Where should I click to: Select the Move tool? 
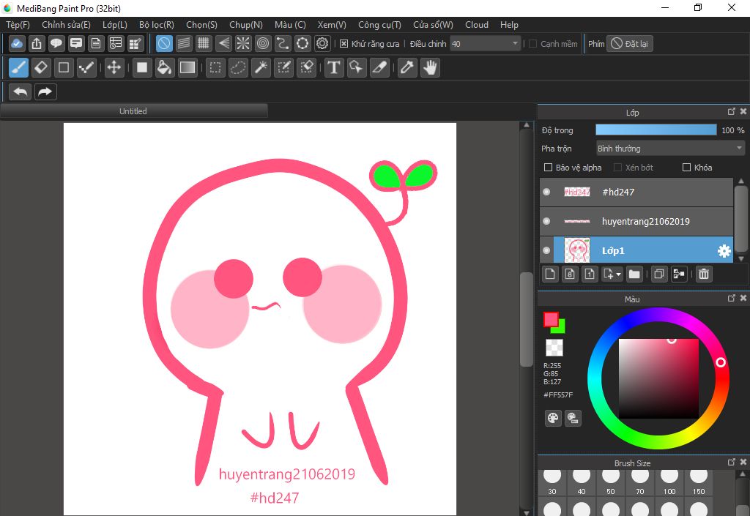click(x=114, y=68)
